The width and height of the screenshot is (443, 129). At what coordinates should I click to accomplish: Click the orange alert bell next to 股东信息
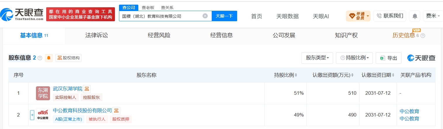coord(49,58)
